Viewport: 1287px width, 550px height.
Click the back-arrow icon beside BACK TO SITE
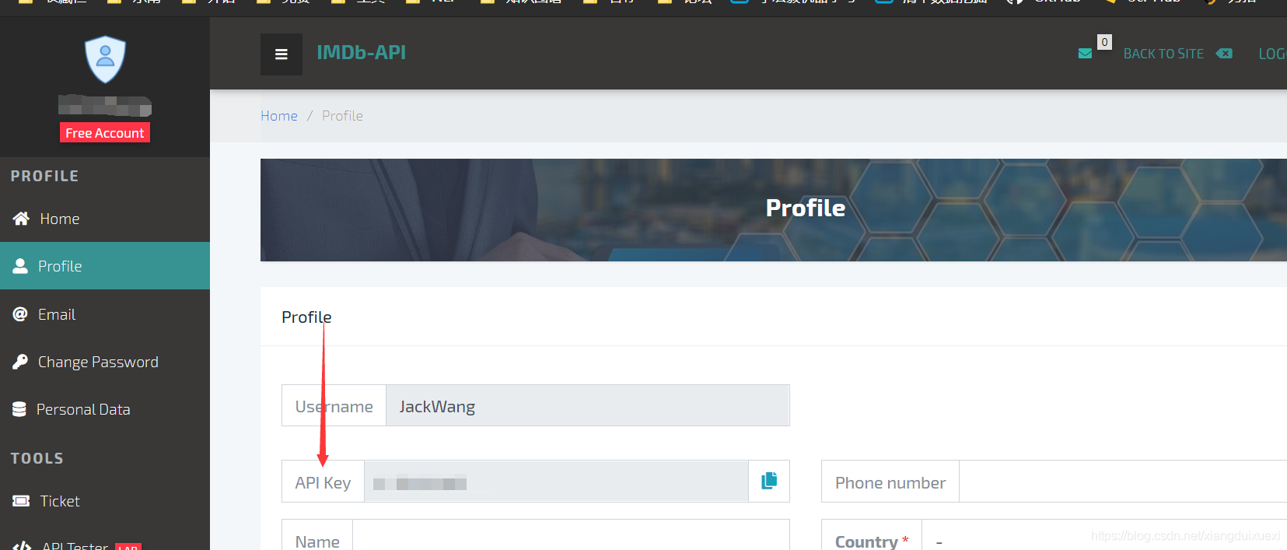pyautogui.click(x=1224, y=54)
